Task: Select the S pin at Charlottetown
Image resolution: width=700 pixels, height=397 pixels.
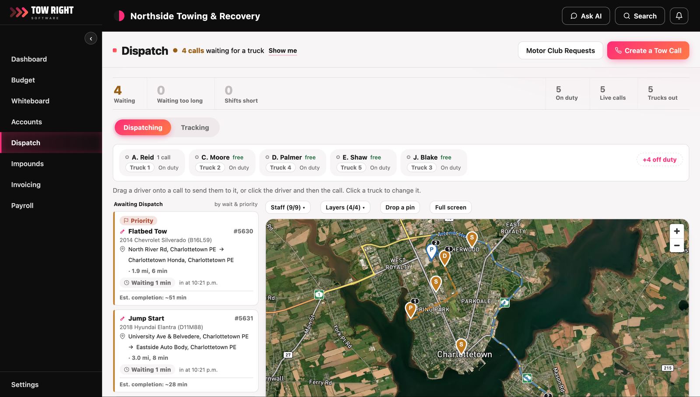Action: coord(461,346)
